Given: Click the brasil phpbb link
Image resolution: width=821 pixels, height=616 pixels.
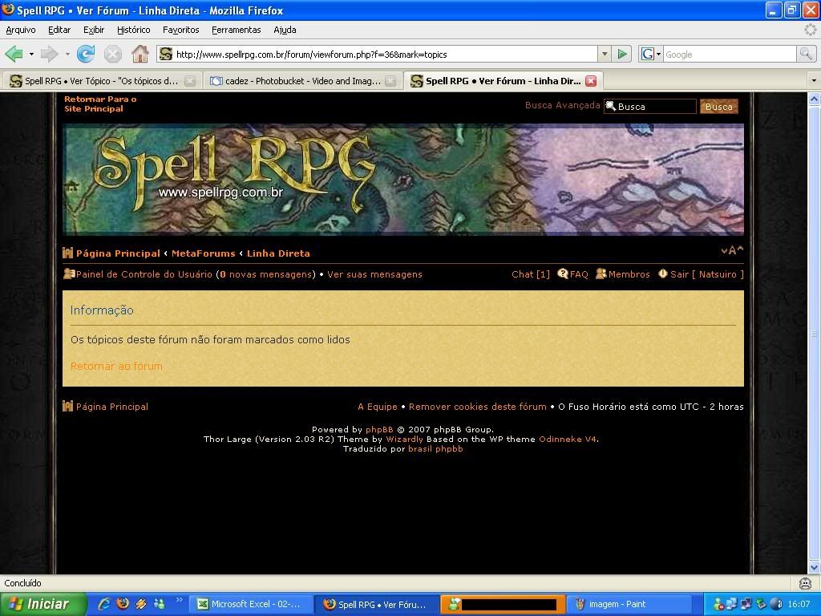Looking at the screenshot, I should pyautogui.click(x=435, y=448).
